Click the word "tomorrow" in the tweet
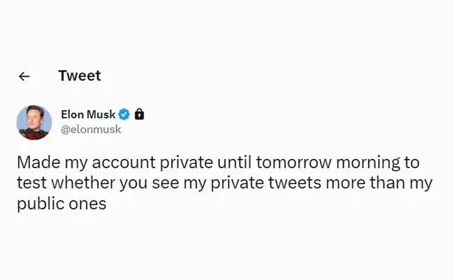 [288, 163]
